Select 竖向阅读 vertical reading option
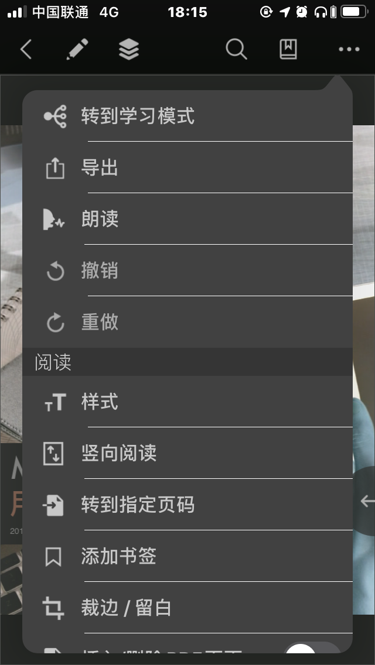375x665 pixels. [187, 453]
